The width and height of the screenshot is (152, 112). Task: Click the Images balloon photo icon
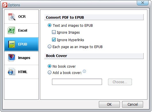pyautogui.click(x=11, y=58)
